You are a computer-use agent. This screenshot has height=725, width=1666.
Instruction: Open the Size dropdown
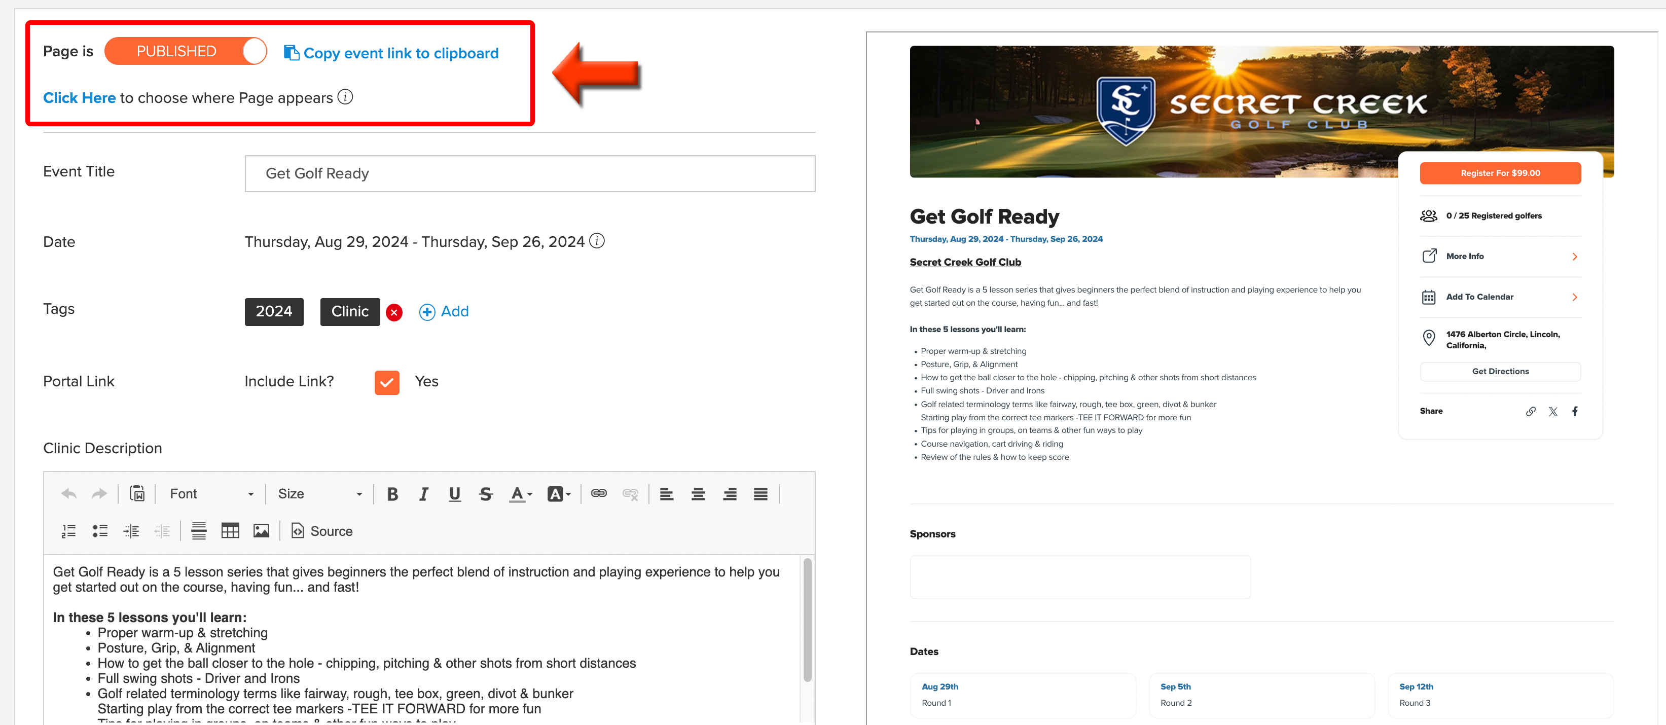(x=319, y=494)
